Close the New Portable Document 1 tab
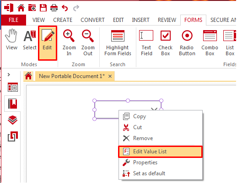The height and width of the screenshot is (183, 237). [110, 76]
